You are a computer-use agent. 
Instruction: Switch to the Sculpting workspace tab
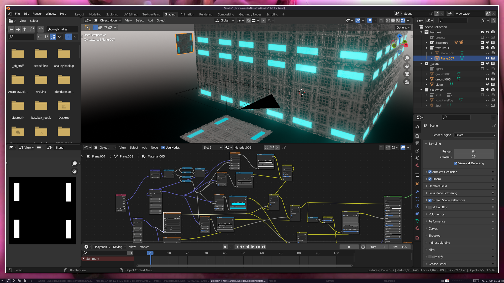[112, 14]
